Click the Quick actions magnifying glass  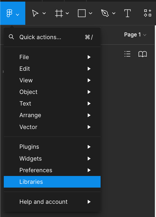pyautogui.click(x=11, y=37)
